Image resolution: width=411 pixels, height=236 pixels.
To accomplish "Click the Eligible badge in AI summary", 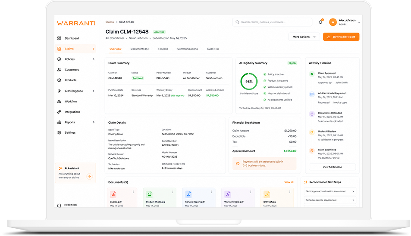I will tap(292, 63).
